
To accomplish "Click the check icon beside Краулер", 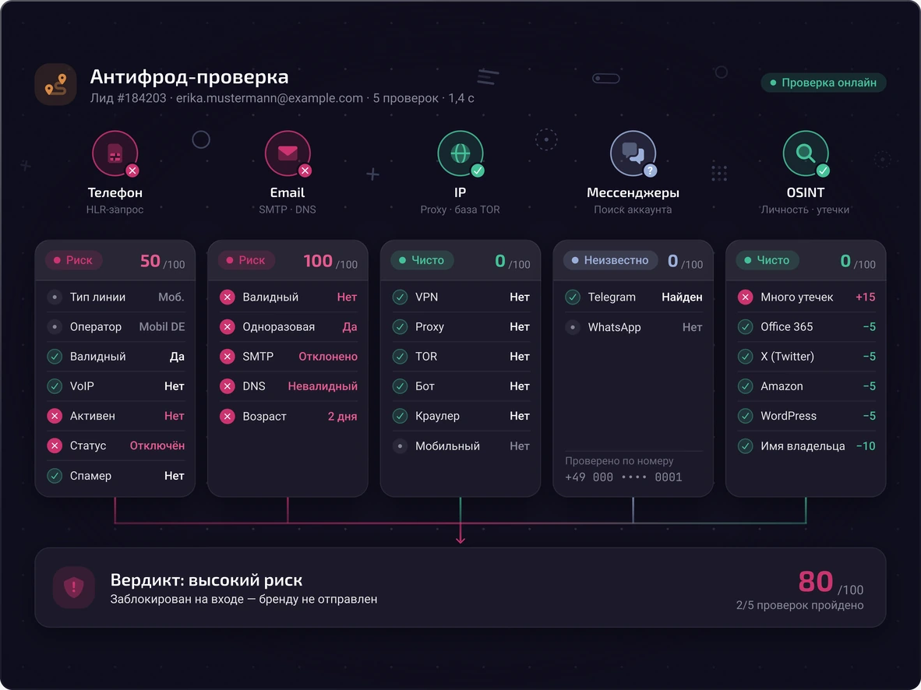I will click(x=400, y=416).
